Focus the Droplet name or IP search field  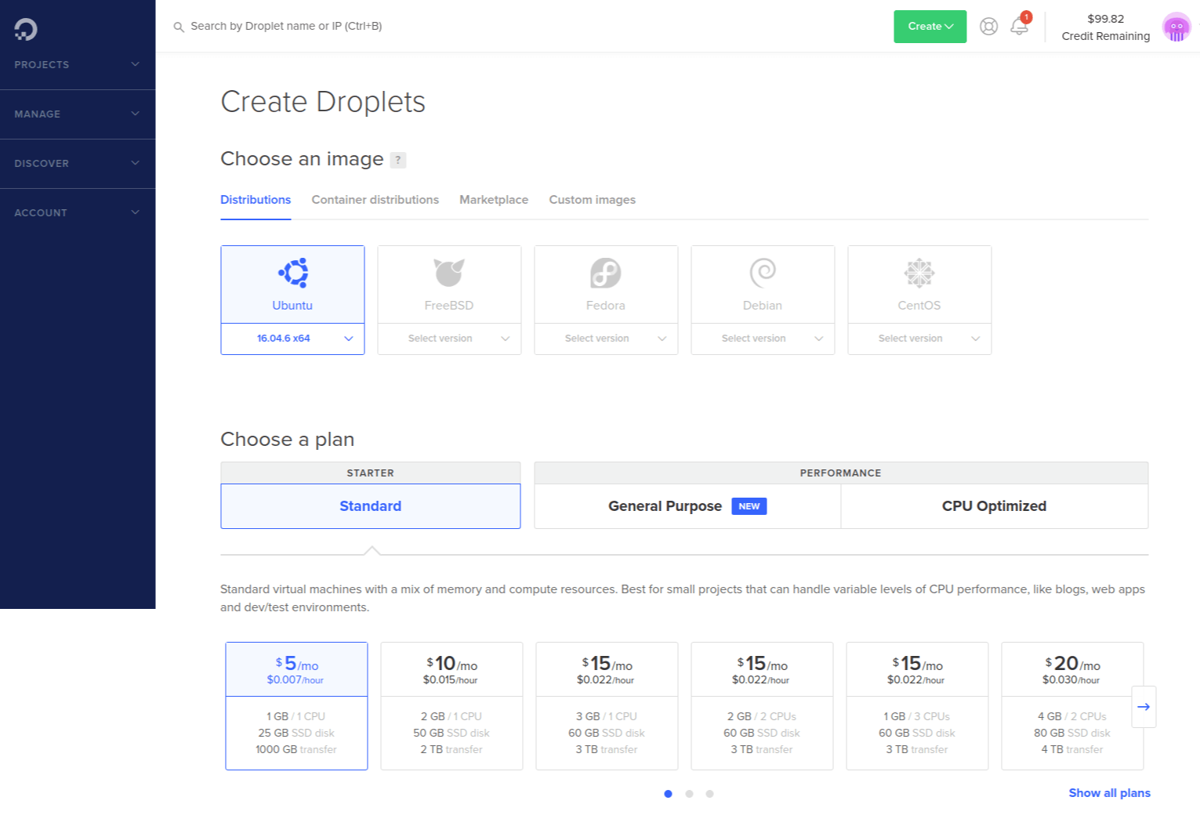pyautogui.click(x=287, y=27)
